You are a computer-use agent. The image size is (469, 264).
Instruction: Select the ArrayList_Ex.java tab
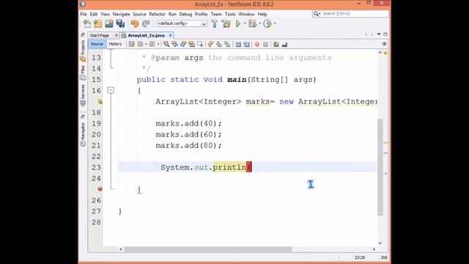(146, 35)
